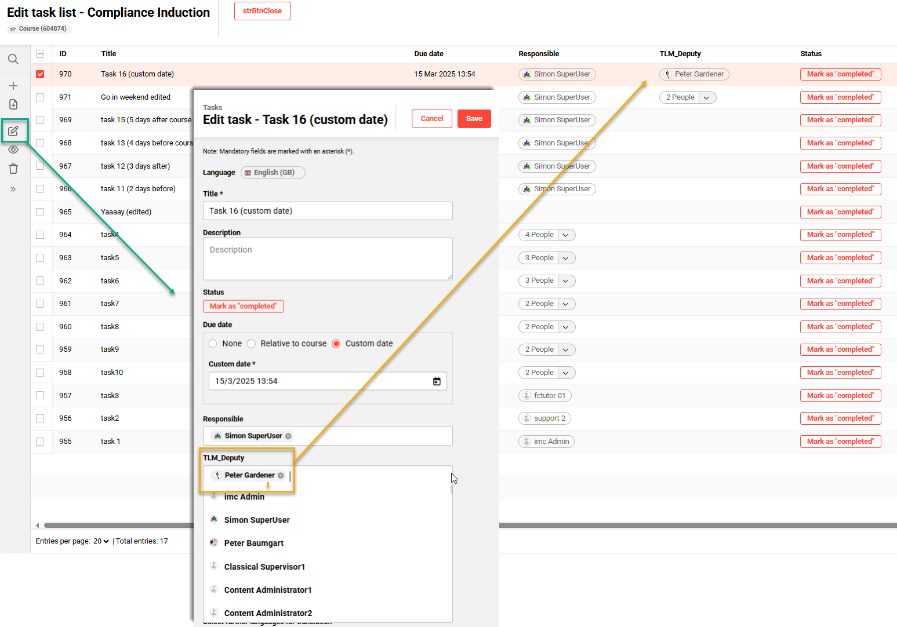Viewport: 897px width, 627px height.
Task: Click Cancel in the Edit task dialog
Action: point(431,119)
